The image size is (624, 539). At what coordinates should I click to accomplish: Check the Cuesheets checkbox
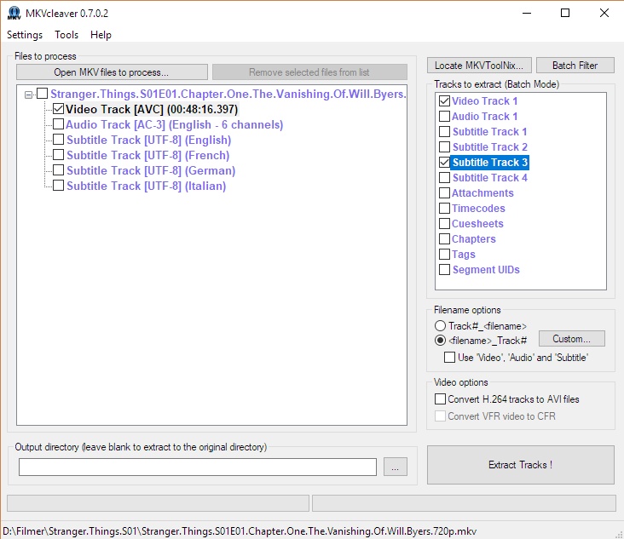point(444,224)
